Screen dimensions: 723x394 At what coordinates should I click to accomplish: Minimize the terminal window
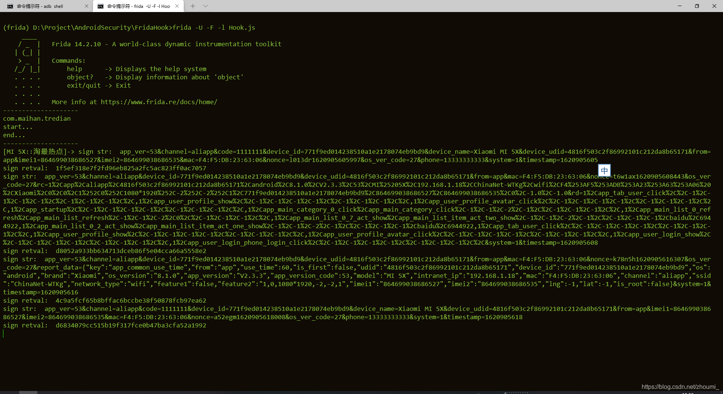[680, 6]
